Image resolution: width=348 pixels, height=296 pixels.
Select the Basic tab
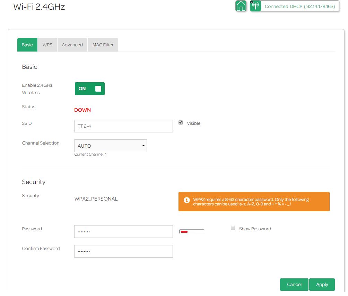[x=27, y=45]
